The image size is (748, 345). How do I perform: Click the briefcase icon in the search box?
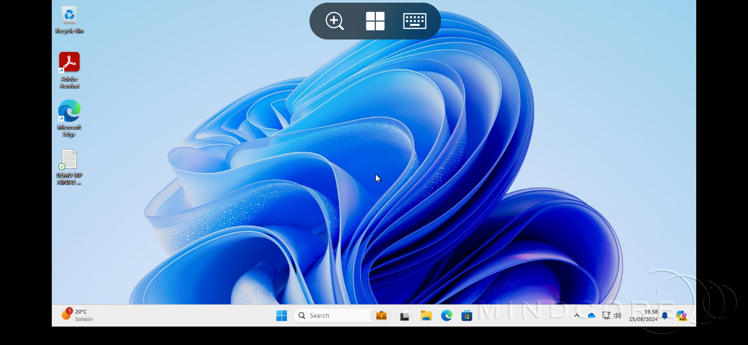(381, 315)
